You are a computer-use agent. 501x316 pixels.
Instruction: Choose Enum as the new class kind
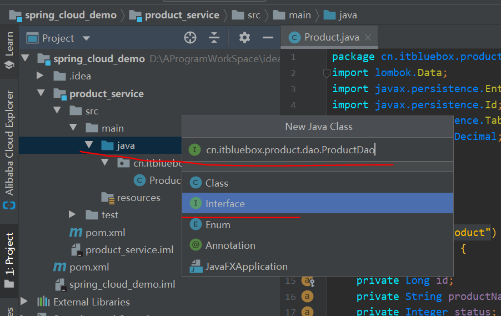click(x=218, y=225)
